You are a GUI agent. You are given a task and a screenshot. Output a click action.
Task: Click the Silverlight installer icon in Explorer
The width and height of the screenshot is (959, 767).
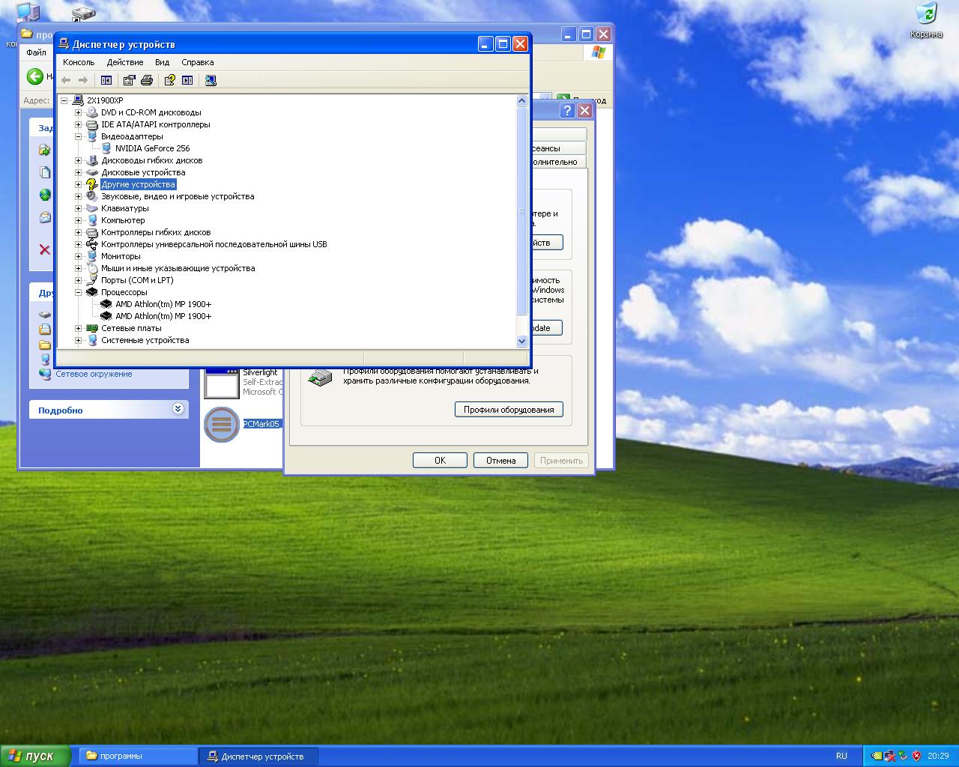point(222,382)
